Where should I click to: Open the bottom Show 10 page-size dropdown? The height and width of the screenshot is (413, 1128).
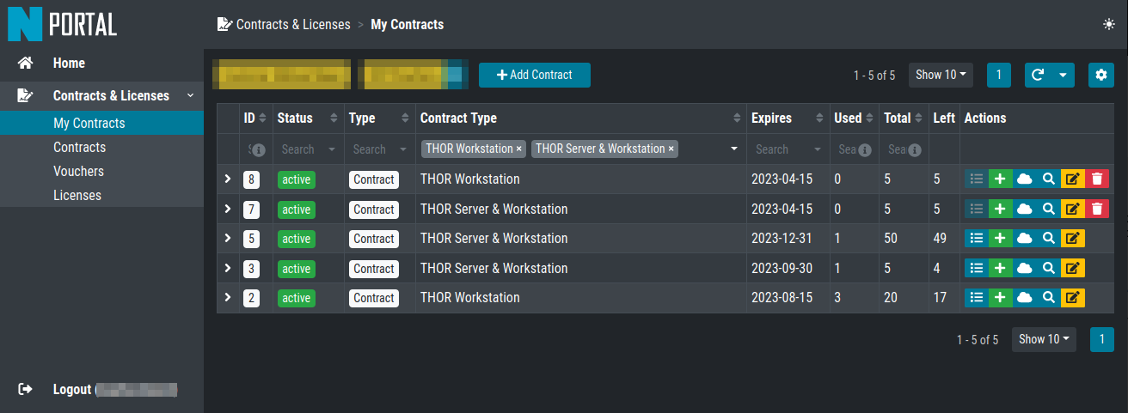pyautogui.click(x=1044, y=339)
